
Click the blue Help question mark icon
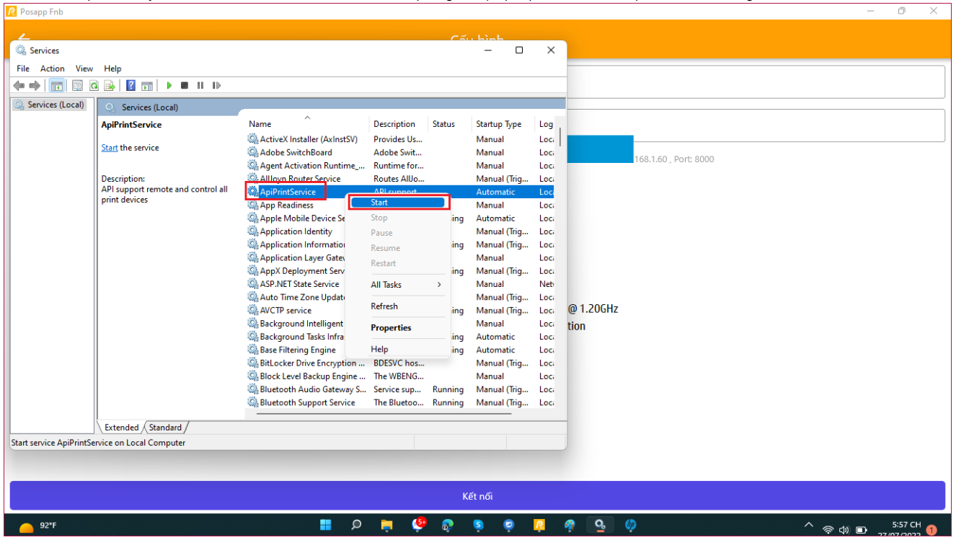[x=130, y=85]
